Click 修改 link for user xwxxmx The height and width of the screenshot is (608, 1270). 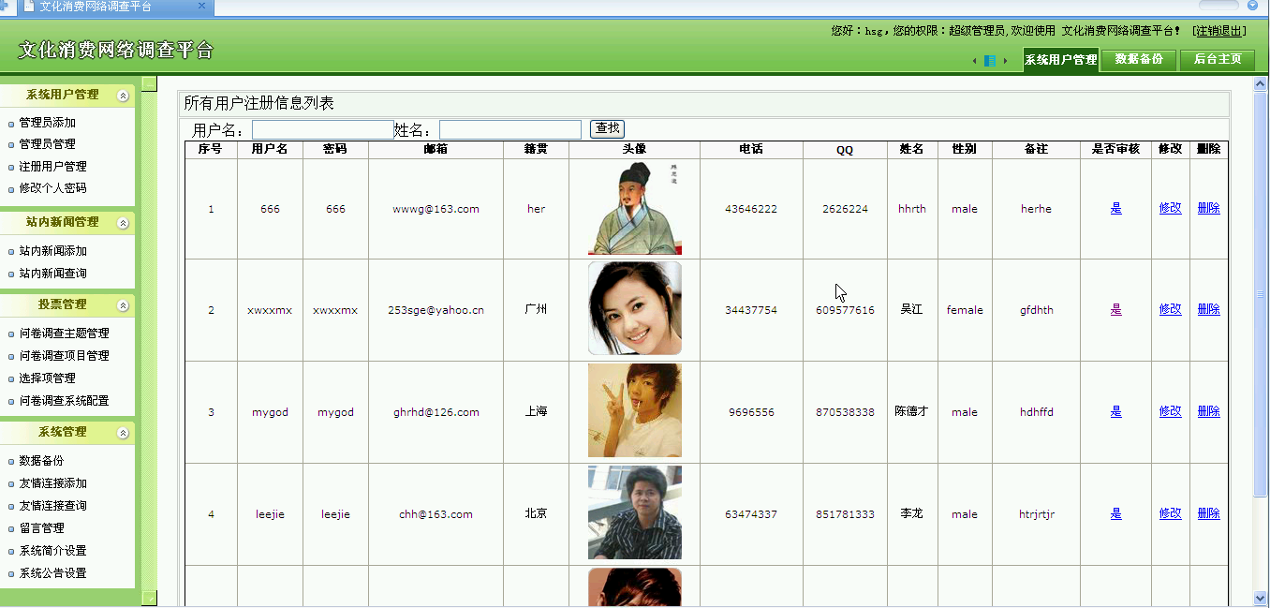[x=1170, y=309]
